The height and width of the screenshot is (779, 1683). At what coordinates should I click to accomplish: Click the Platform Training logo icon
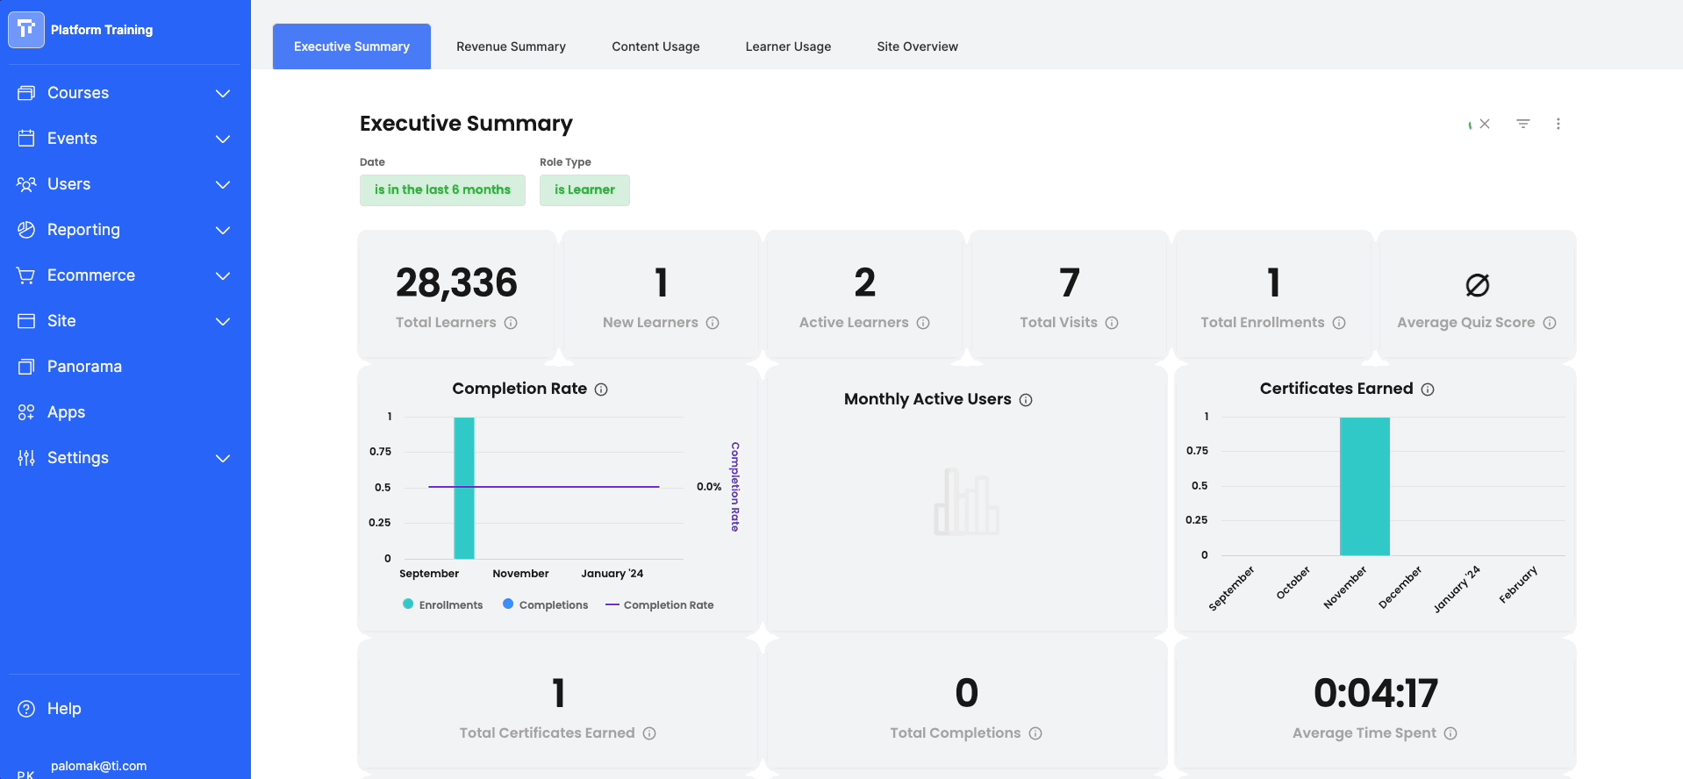(x=26, y=30)
